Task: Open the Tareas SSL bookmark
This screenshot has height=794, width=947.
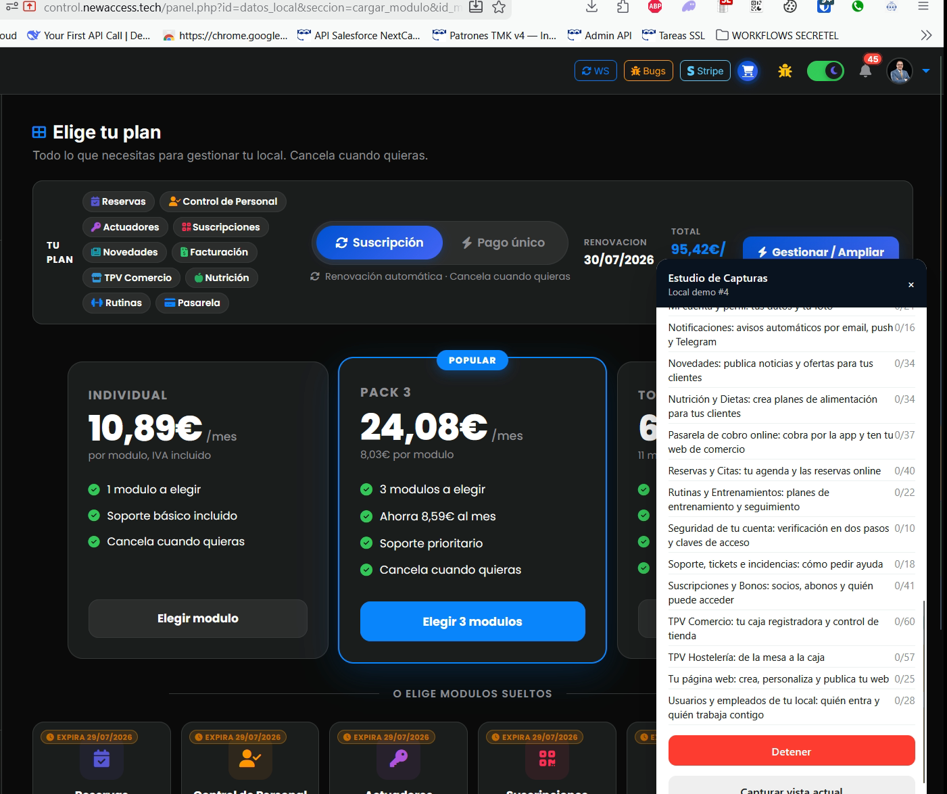Action: [673, 35]
